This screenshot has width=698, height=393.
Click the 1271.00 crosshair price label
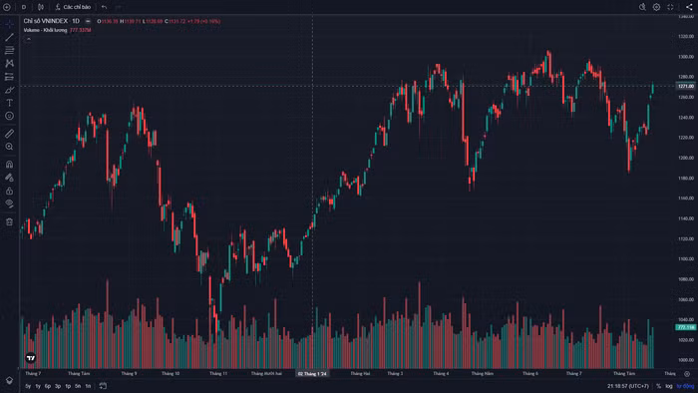686,86
